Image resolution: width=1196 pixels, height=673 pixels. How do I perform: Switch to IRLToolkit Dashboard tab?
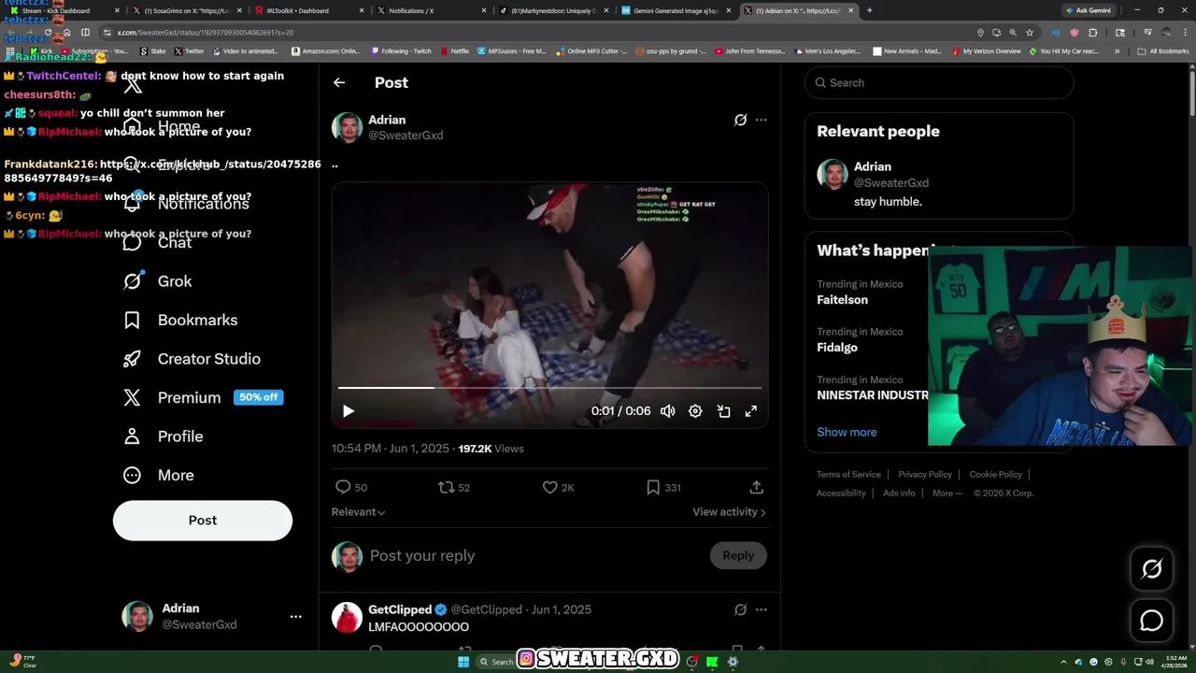306,10
